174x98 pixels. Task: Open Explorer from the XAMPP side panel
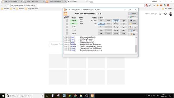click(133, 24)
